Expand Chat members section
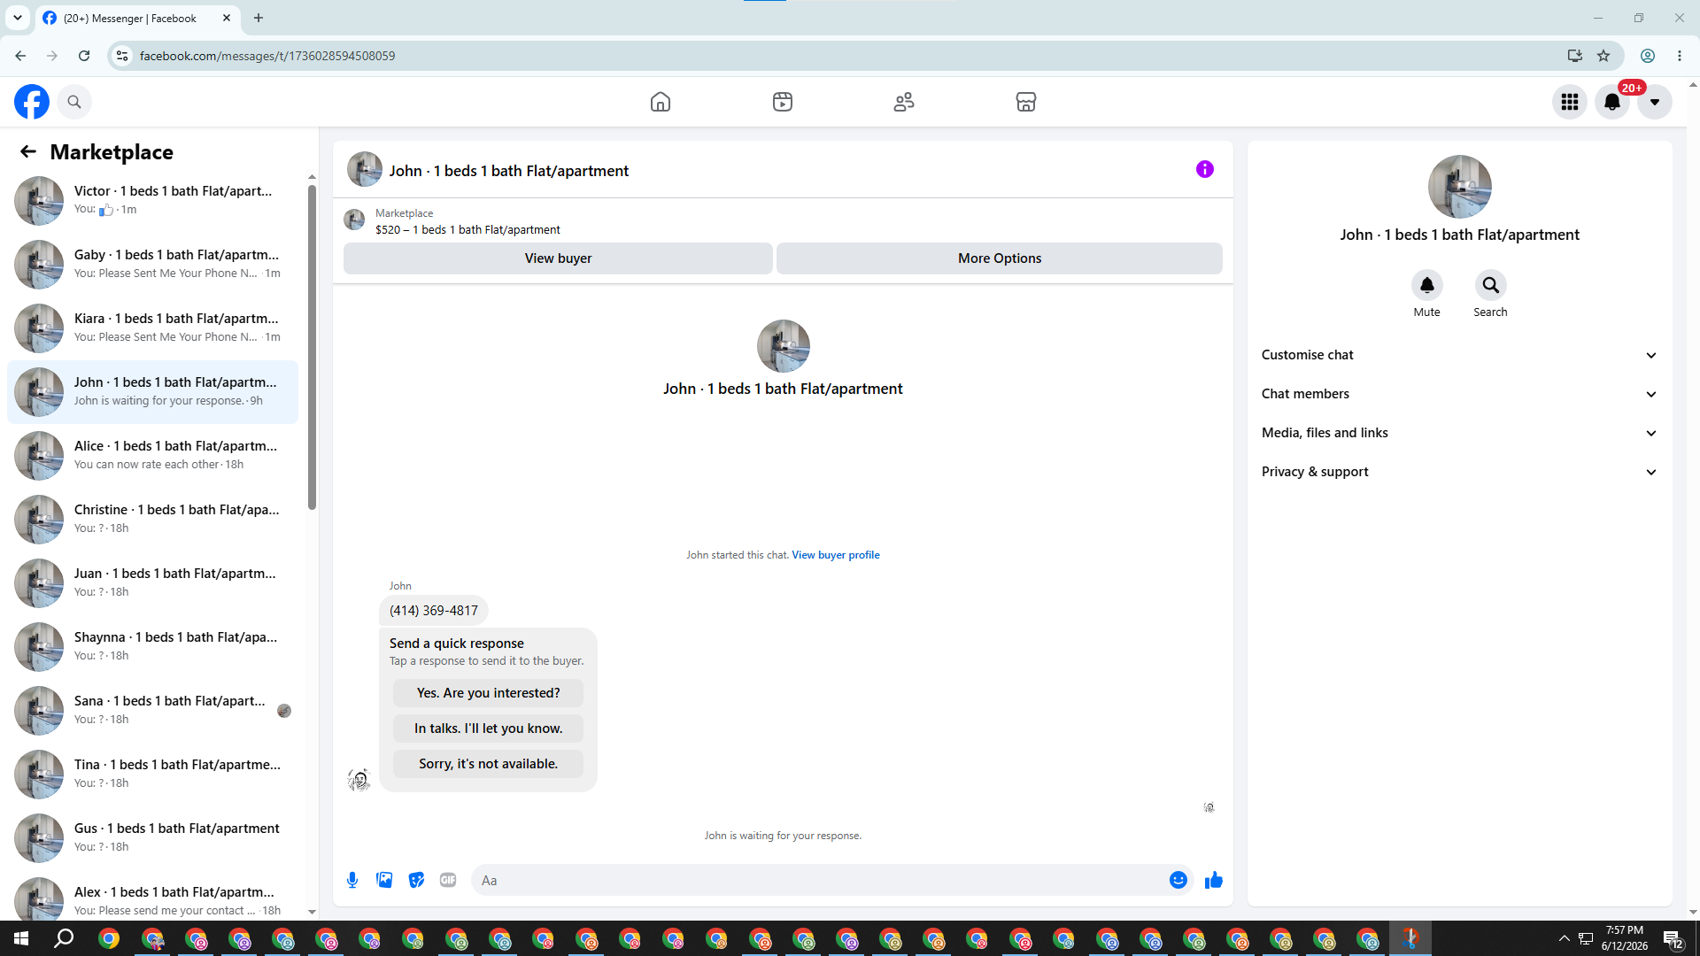 (1459, 394)
